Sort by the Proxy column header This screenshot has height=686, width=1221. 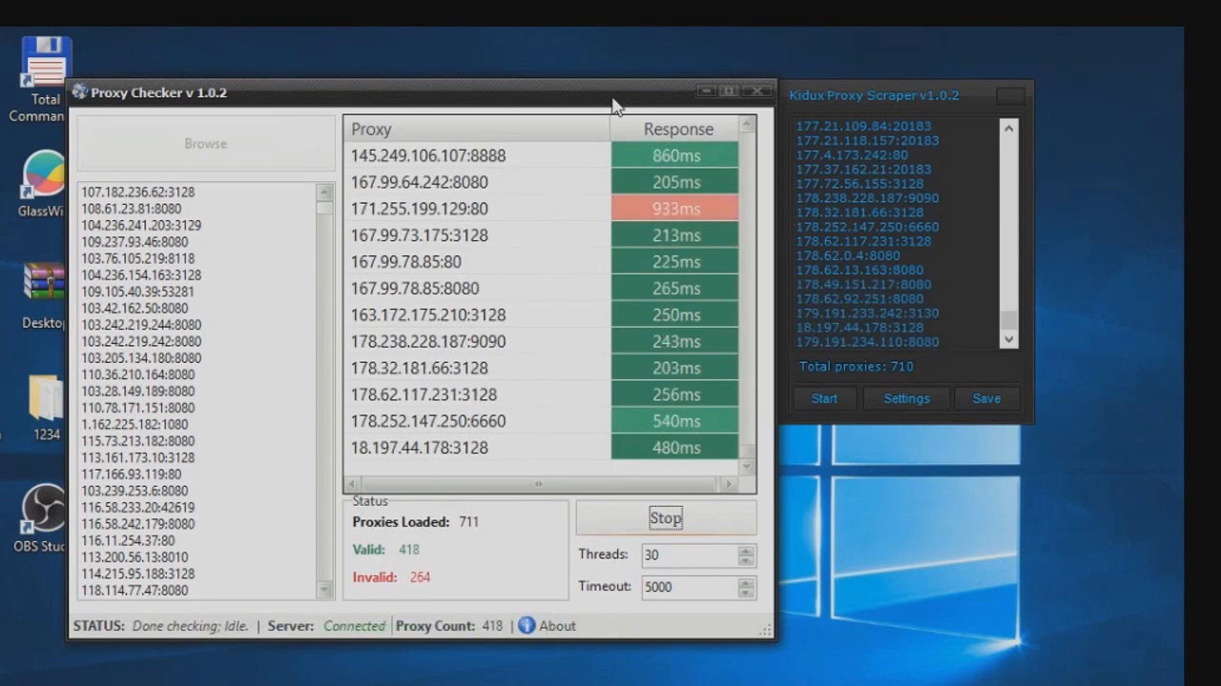click(476, 130)
